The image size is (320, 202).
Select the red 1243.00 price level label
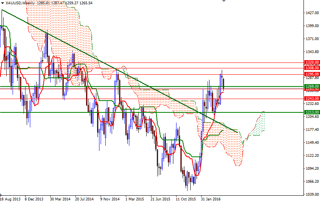[x=312, y=99]
